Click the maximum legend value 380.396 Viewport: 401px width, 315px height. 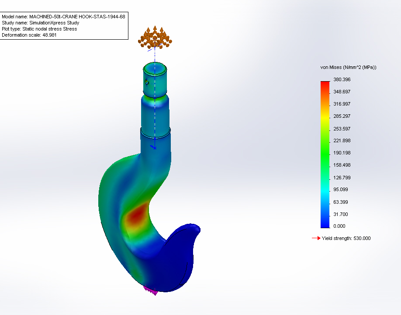coord(342,79)
